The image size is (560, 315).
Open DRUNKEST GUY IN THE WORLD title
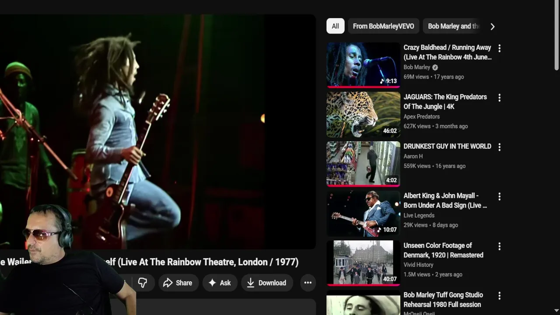point(447,146)
